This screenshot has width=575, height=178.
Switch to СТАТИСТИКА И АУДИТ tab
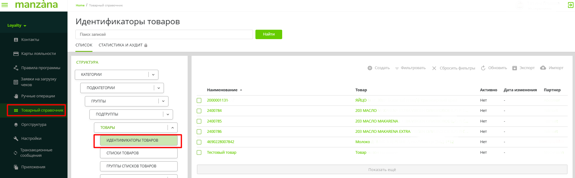tap(121, 45)
